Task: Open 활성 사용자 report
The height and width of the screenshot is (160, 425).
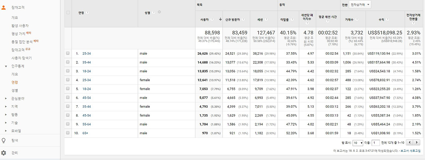Action: click(20, 26)
